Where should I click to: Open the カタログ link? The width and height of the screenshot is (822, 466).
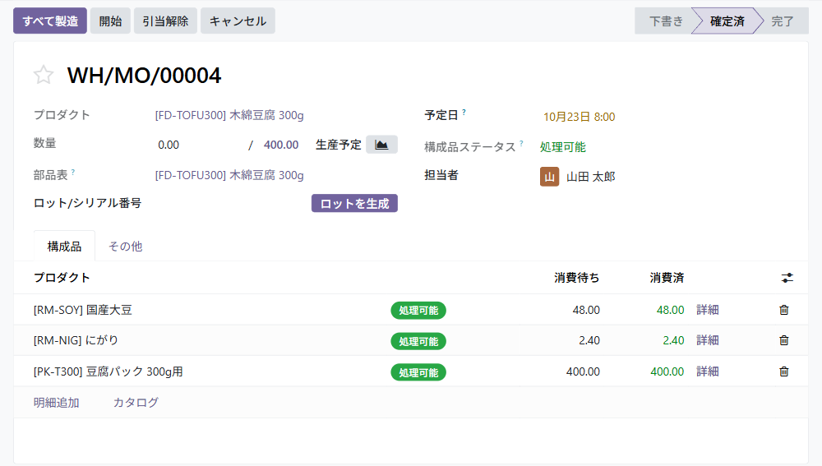(136, 403)
